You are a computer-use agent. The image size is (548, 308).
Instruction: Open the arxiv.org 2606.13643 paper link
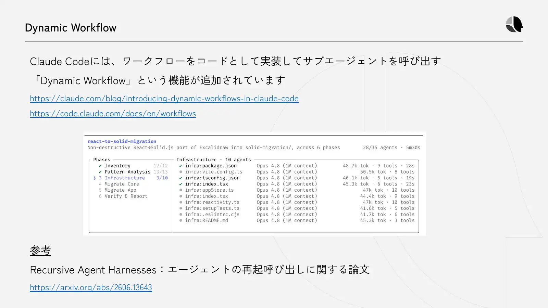[91, 287]
